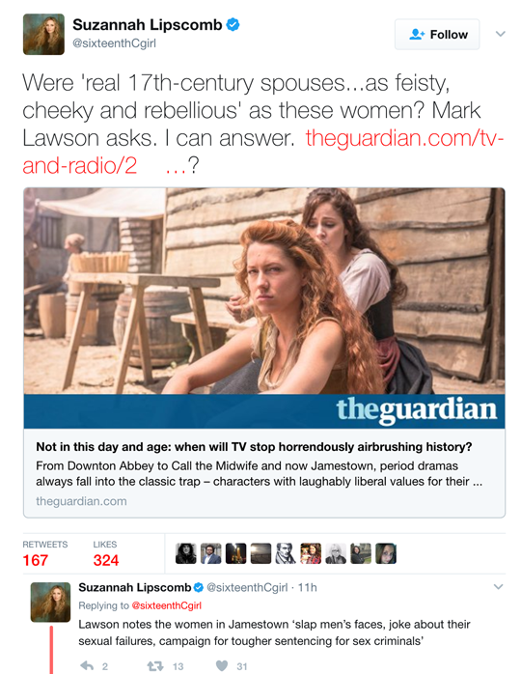The width and height of the screenshot is (521, 674).
Task: Click Suzannah Lipscomb's profile avatar at top
Action: click(43, 35)
